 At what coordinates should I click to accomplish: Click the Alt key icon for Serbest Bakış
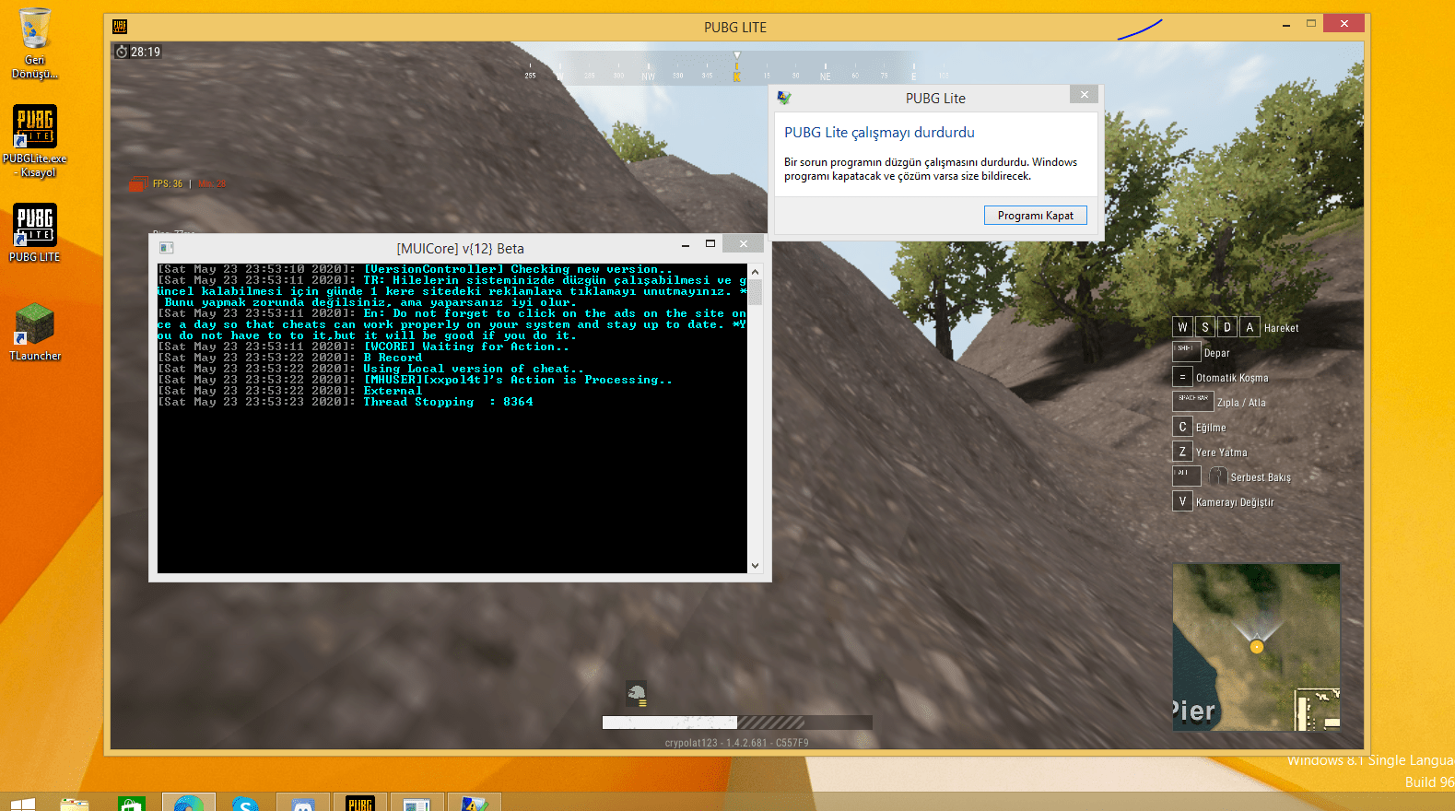(x=1186, y=476)
